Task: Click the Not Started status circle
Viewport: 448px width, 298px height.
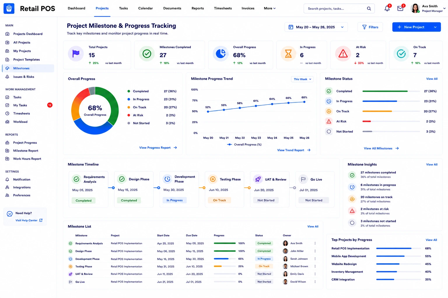Action: coord(329,132)
